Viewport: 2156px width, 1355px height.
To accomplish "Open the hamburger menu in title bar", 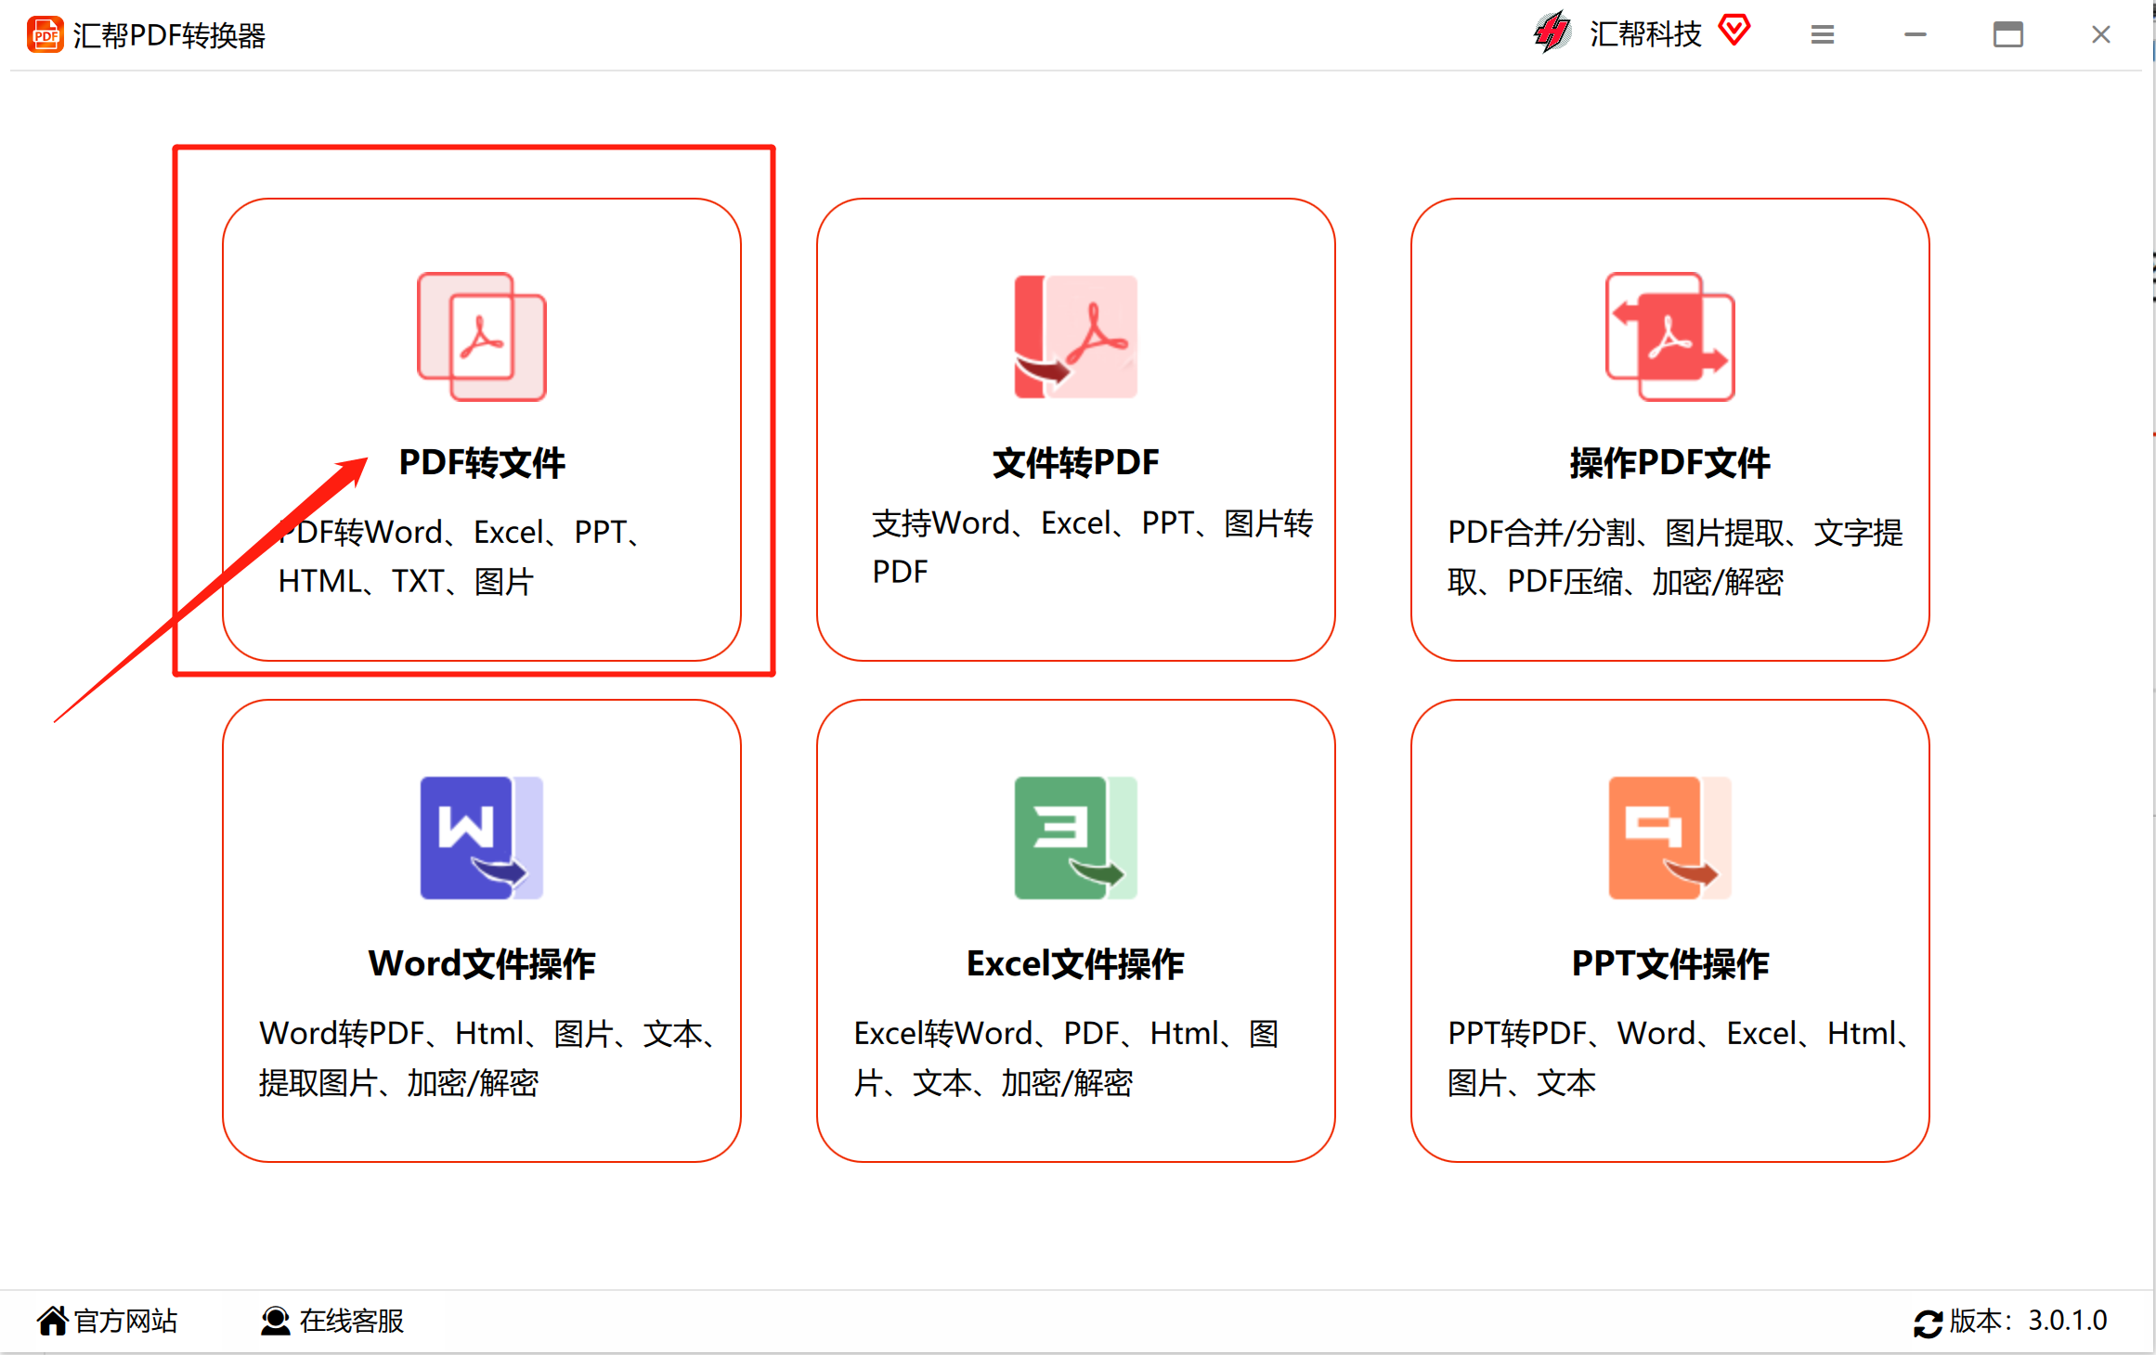I will tap(1823, 35).
